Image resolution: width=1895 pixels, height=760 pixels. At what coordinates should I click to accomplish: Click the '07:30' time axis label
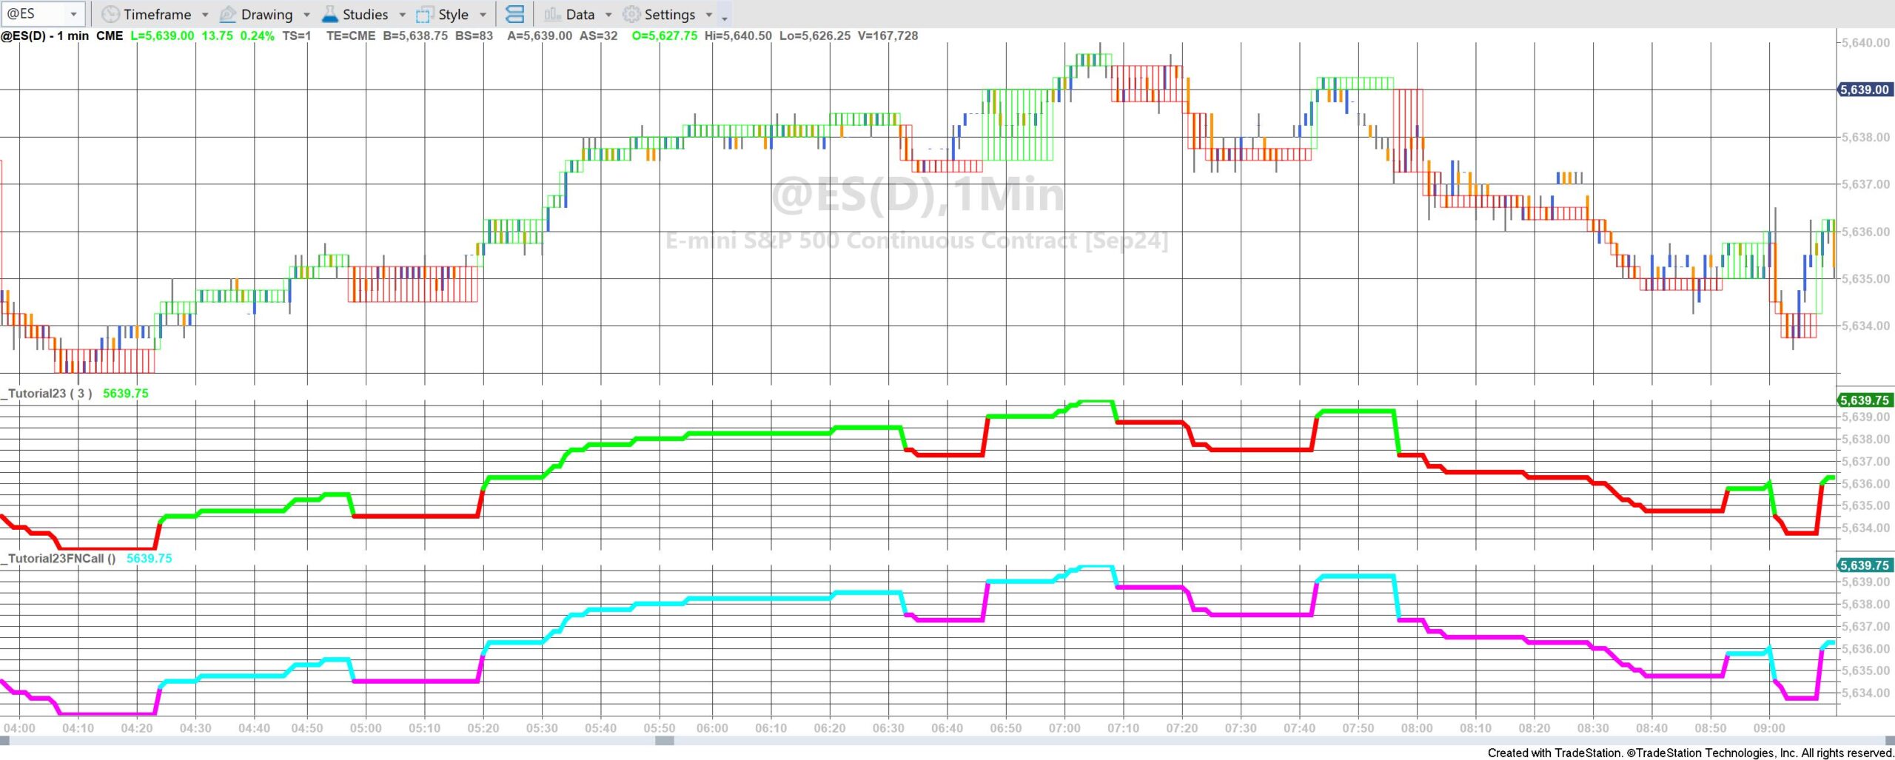[x=1241, y=728]
